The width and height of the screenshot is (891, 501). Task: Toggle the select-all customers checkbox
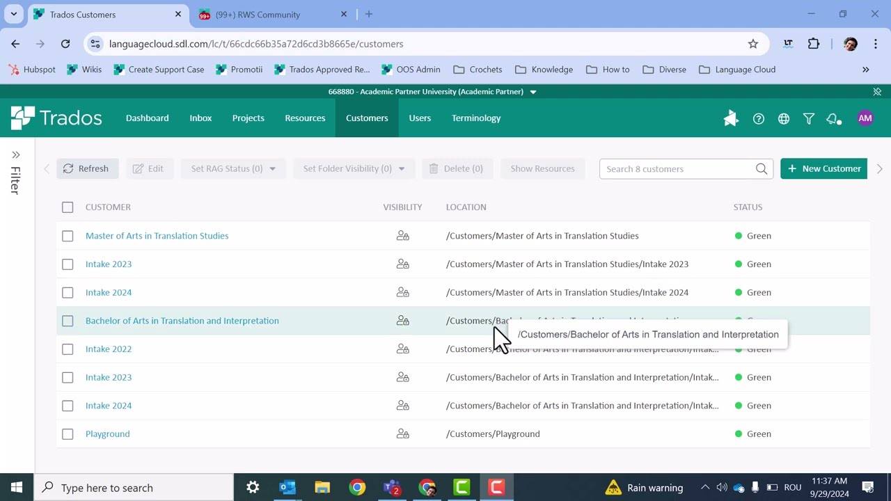(x=68, y=207)
